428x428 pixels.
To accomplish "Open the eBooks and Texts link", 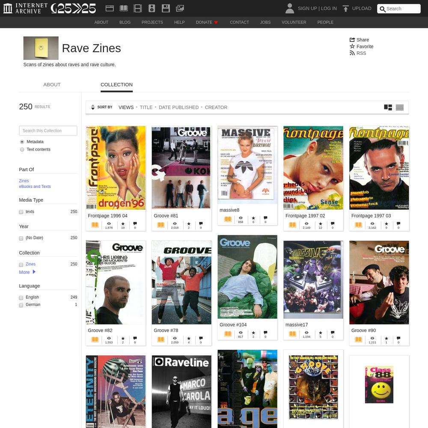I will point(35,187).
